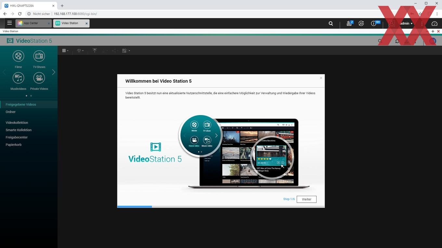Click the Nicht sicher site info icon
The height and width of the screenshot is (248, 442).
click(29, 14)
